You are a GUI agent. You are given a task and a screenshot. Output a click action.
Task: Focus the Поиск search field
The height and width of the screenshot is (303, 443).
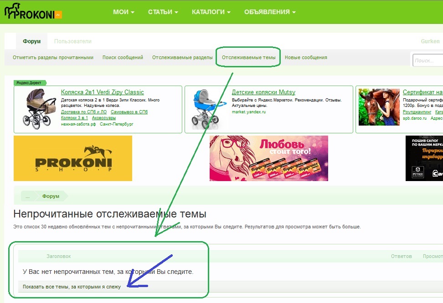coord(428,61)
